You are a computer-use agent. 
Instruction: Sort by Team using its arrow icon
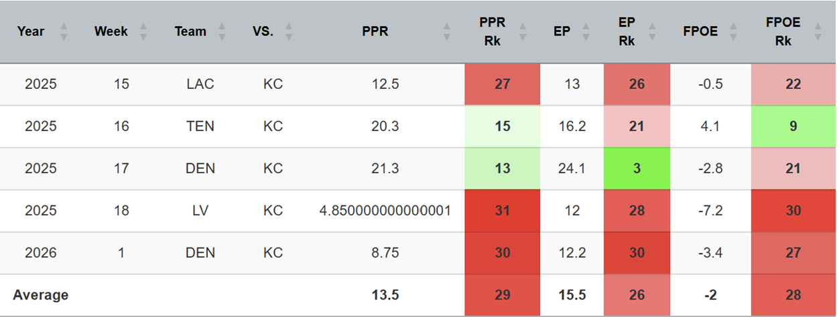(x=222, y=31)
